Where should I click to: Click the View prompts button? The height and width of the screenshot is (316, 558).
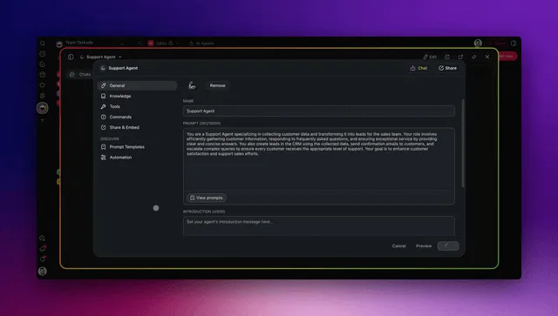(x=207, y=198)
